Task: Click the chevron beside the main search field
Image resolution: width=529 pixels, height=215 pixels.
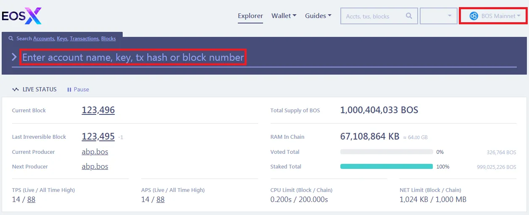Action: [x=14, y=57]
